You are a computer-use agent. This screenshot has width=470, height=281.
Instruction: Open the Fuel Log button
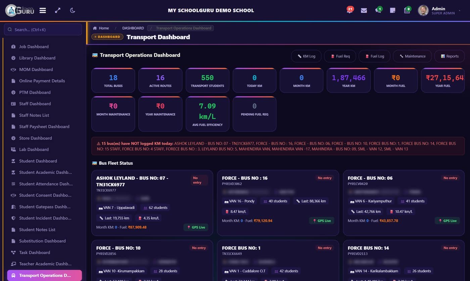point(374,56)
